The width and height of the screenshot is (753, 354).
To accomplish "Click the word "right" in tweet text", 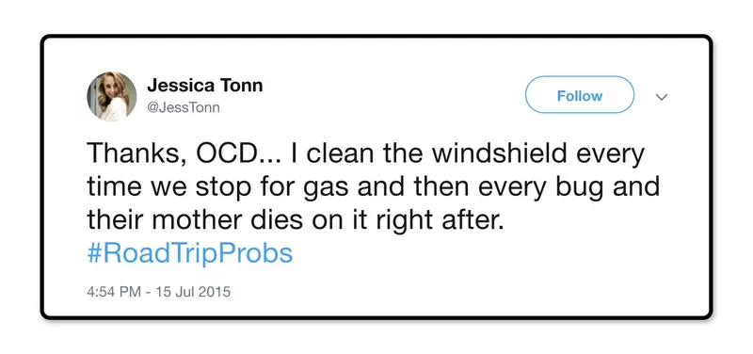I will pos(402,220).
